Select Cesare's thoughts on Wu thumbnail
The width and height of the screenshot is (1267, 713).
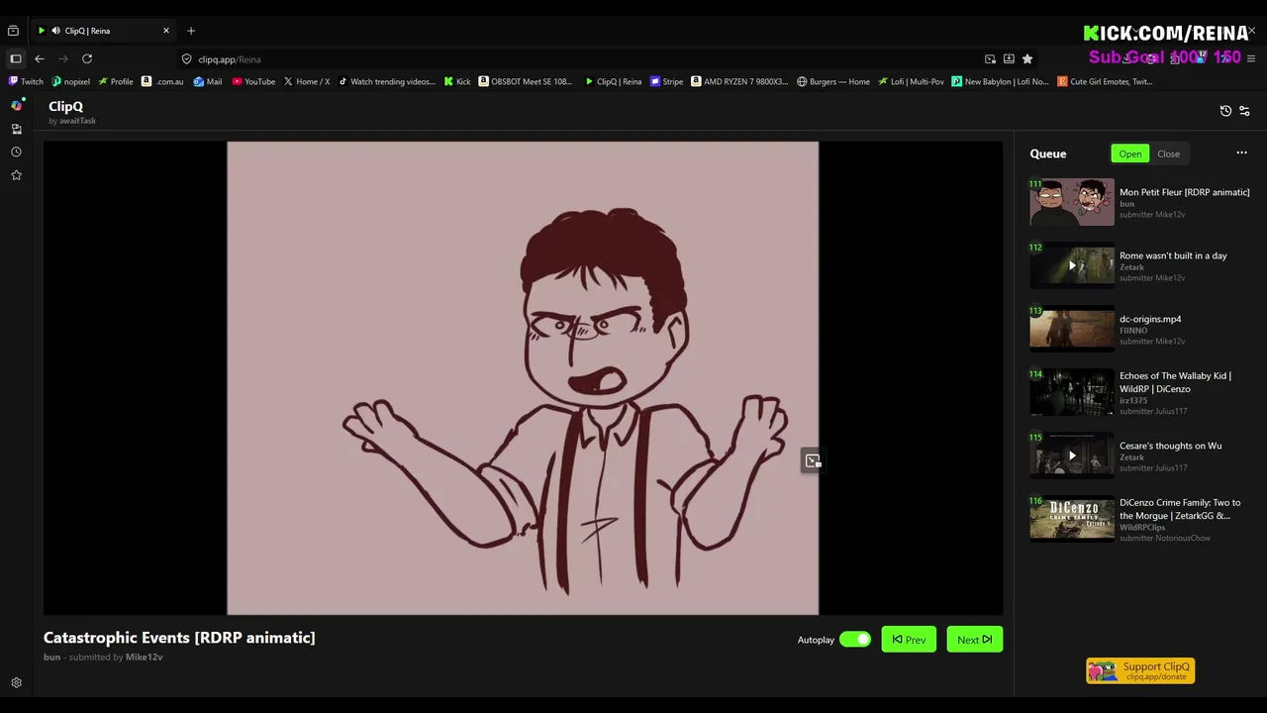[1072, 456]
